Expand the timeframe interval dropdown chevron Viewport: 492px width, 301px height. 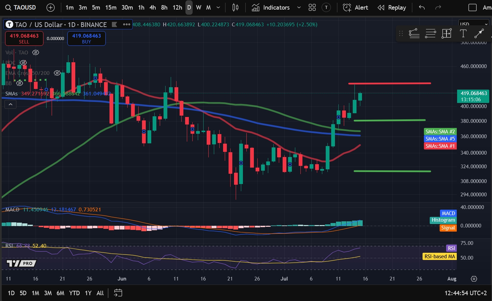point(218,8)
